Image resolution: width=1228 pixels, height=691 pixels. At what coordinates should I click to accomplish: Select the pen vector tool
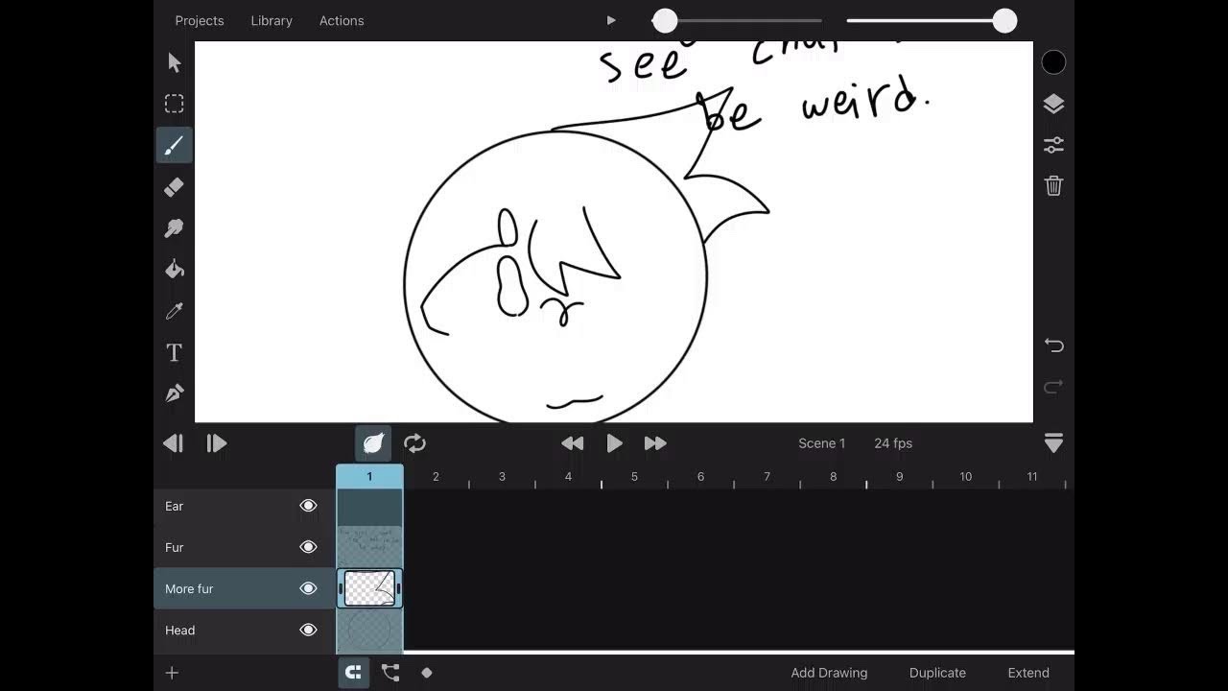click(x=174, y=393)
